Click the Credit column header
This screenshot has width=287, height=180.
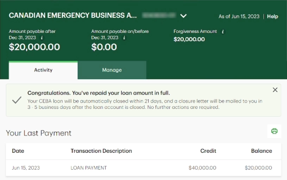point(208,151)
